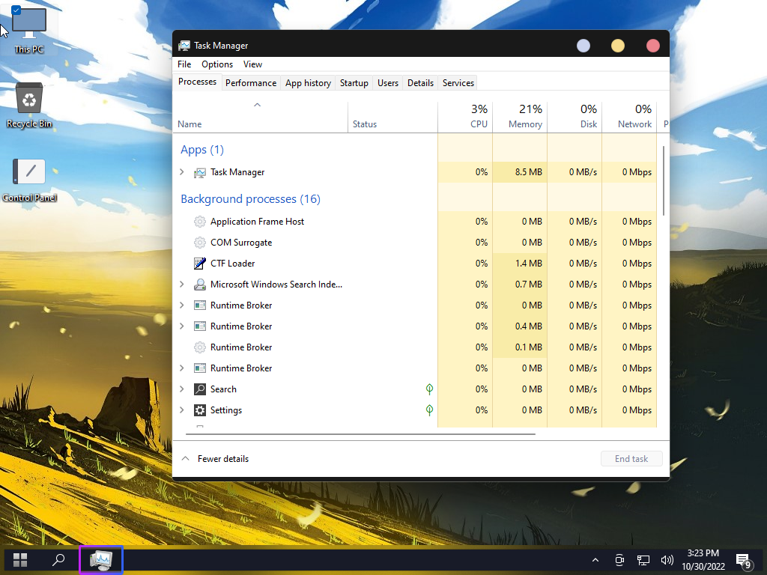Switch to the Details tab

[421, 83]
